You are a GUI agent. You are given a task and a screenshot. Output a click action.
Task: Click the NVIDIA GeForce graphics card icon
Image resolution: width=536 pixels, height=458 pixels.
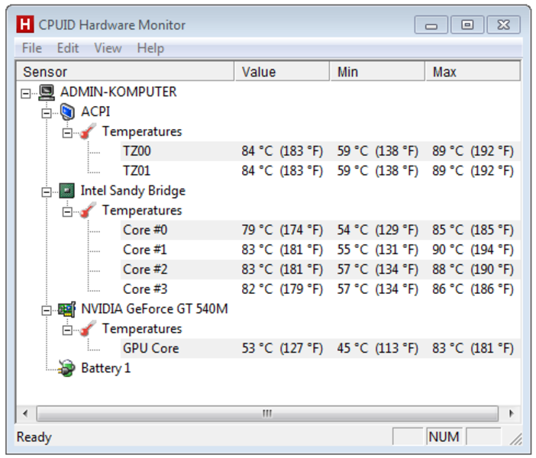(x=66, y=309)
